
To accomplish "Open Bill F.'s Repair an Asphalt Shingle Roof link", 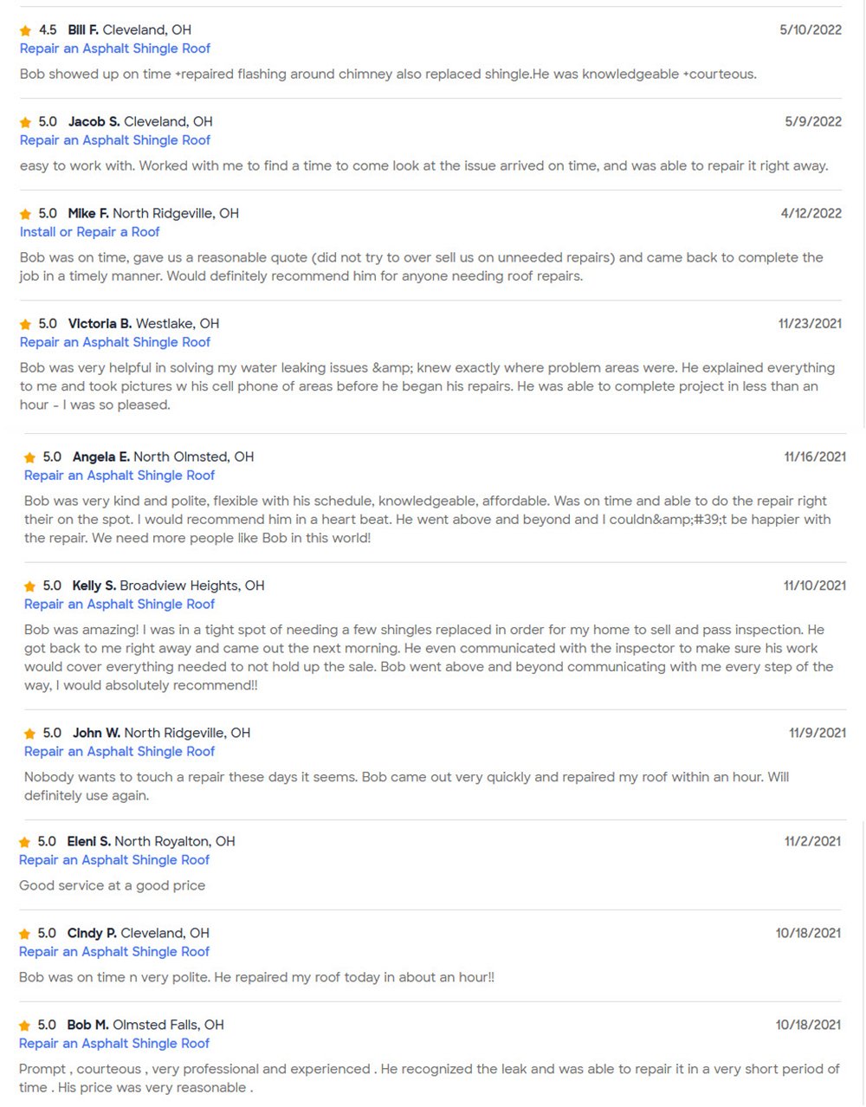I will pos(115,49).
